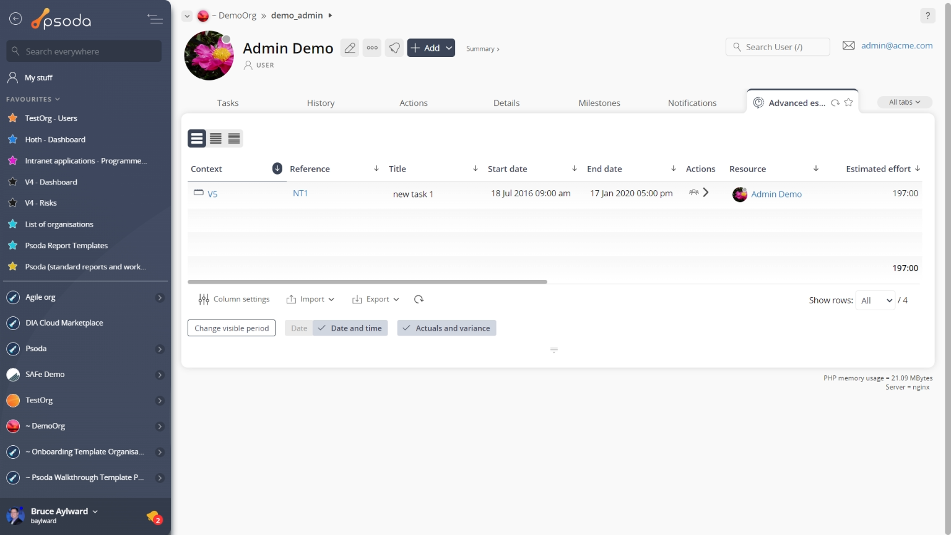Click the star of Hoth - Dashboard favourite
The width and height of the screenshot is (951, 535).
(12, 139)
